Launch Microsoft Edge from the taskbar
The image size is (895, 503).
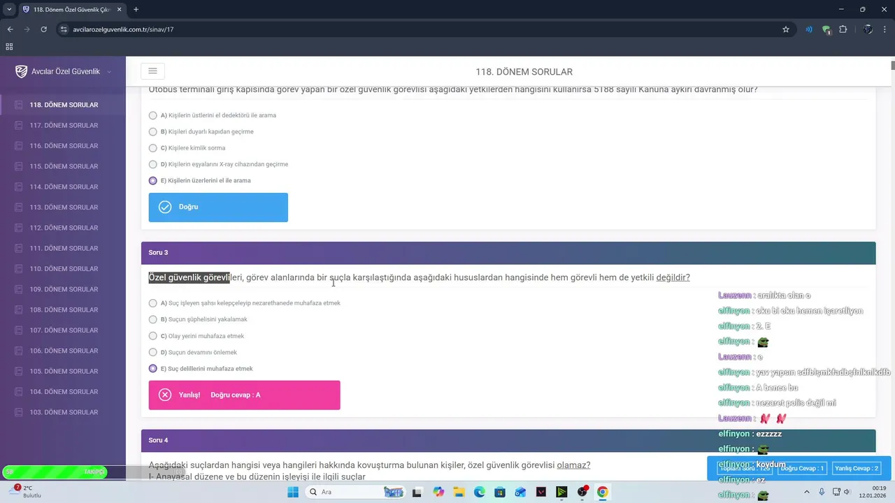479,492
